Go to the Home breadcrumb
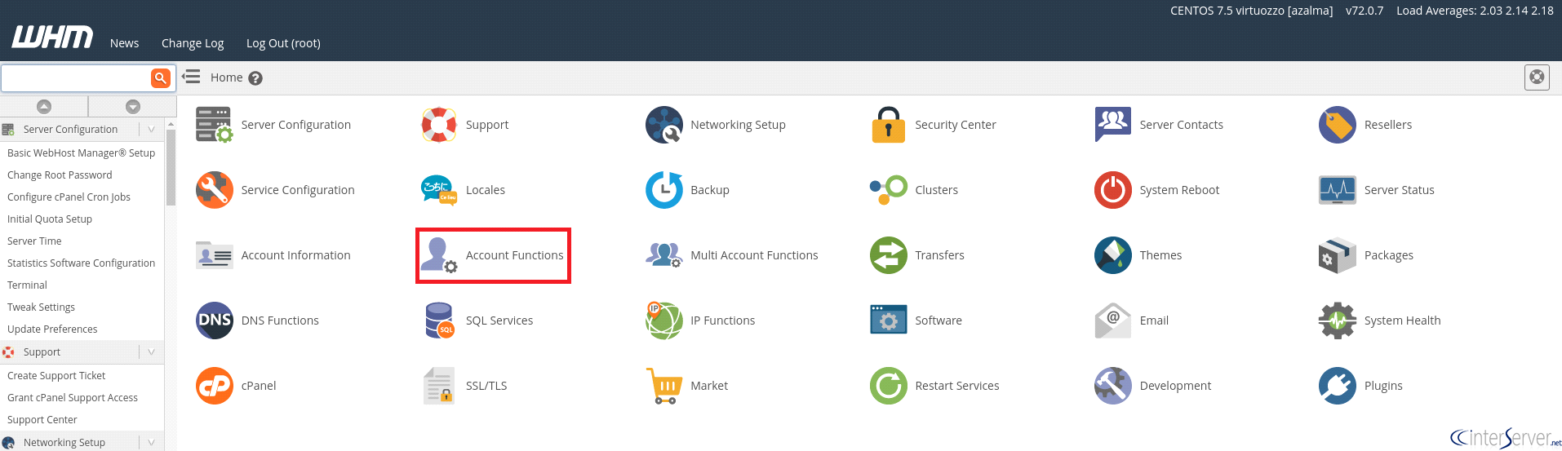 tap(226, 77)
